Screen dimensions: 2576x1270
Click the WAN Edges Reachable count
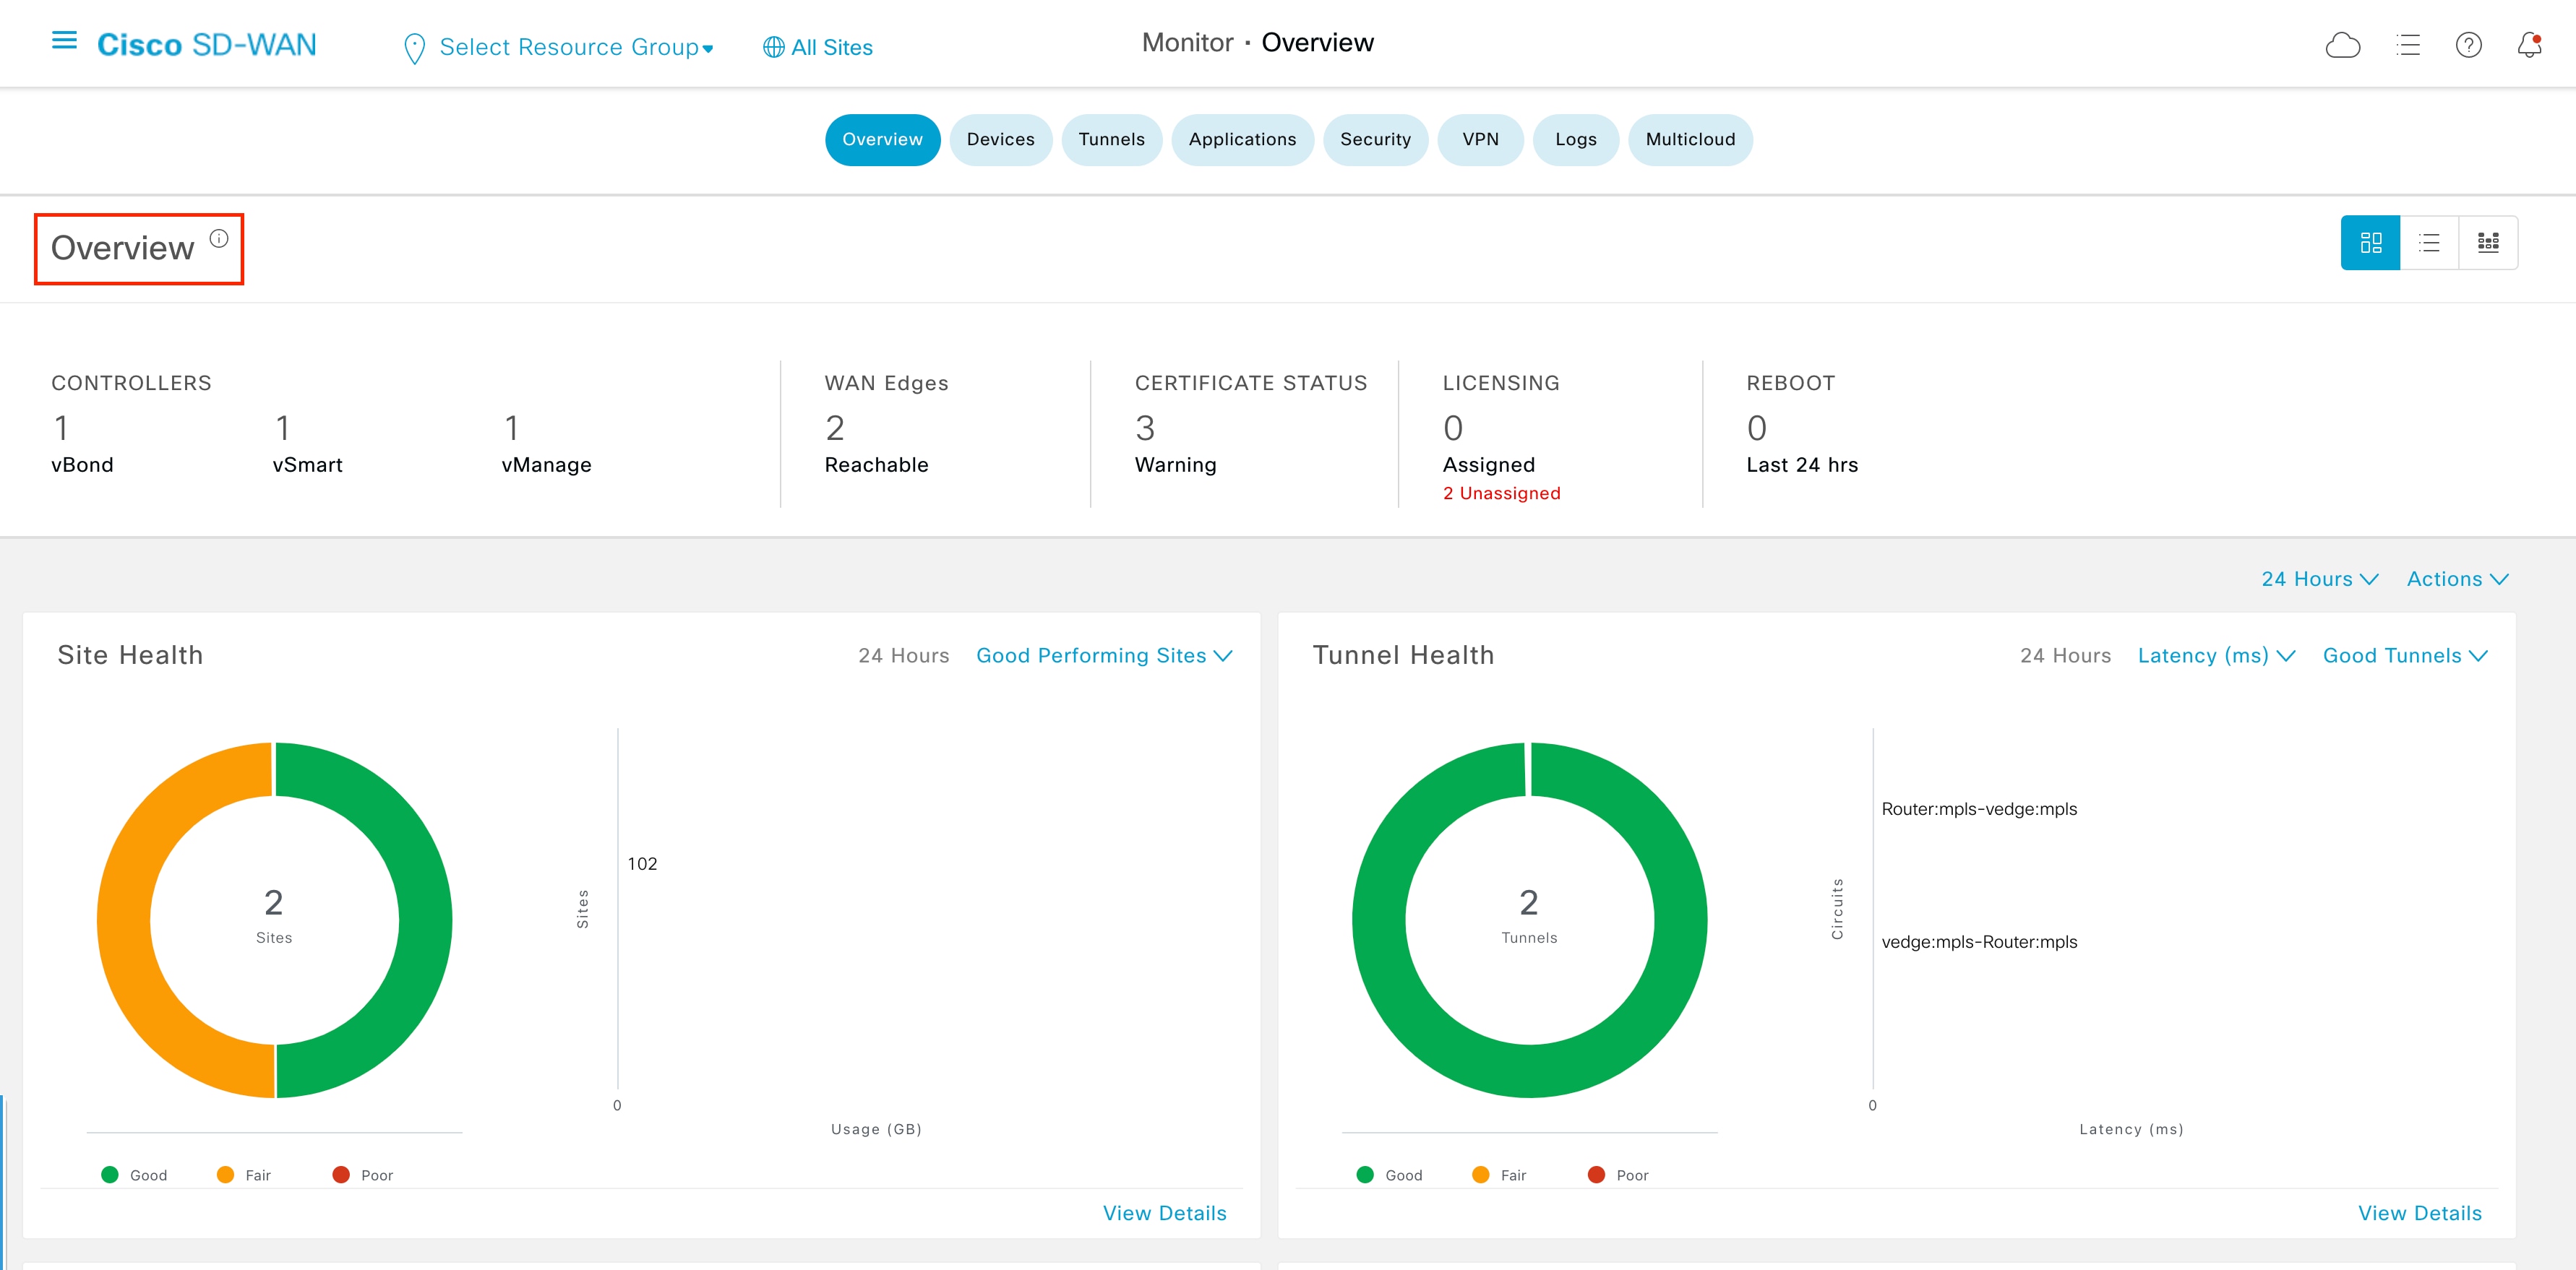(x=835, y=428)
